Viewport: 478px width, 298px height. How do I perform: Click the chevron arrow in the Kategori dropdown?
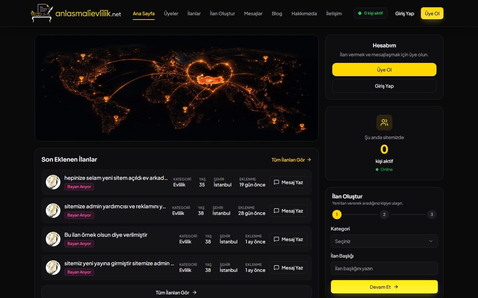(x=431, y=241)
